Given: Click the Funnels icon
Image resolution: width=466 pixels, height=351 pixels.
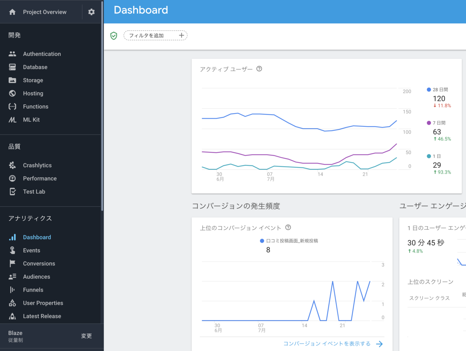Looking at the screenshot, I should coord(12,290).
